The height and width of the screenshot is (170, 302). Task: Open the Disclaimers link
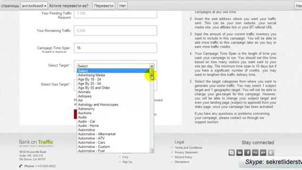[x=182, y=162]
